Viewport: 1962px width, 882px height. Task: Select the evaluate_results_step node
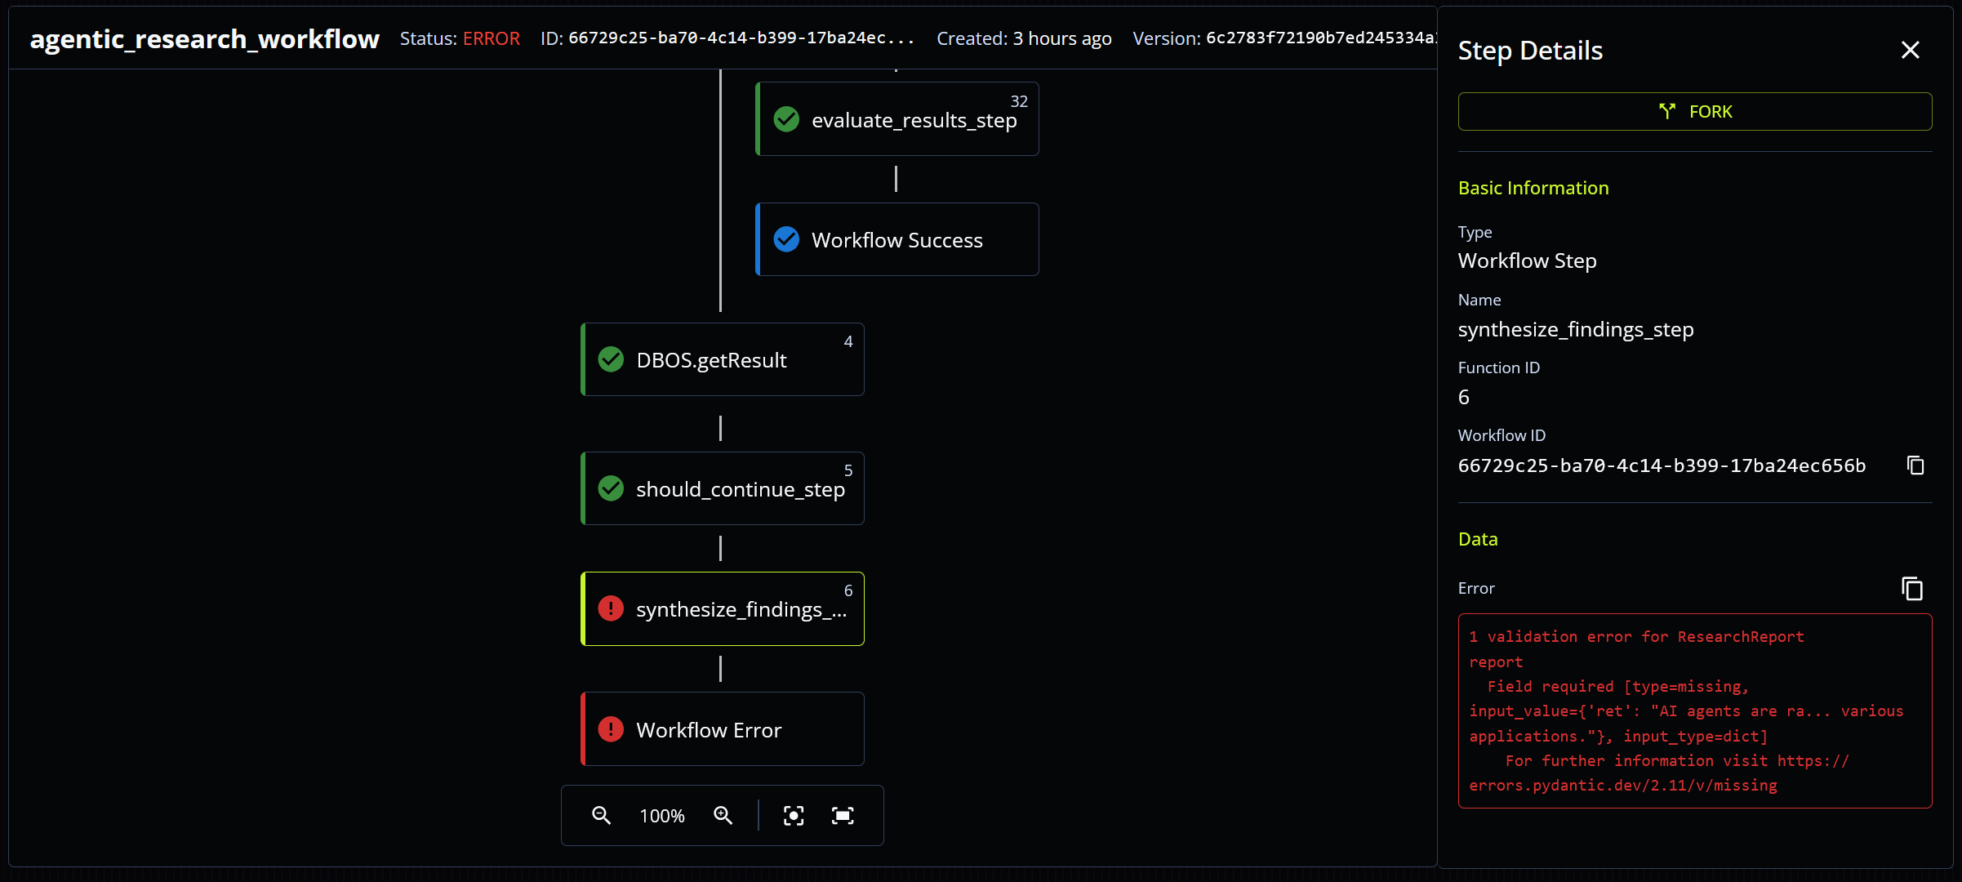point(896,119)
